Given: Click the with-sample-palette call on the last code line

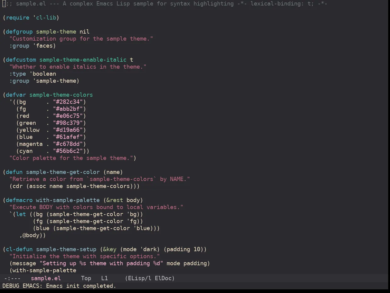Looking at the screenshot, I should coord(44,270).
